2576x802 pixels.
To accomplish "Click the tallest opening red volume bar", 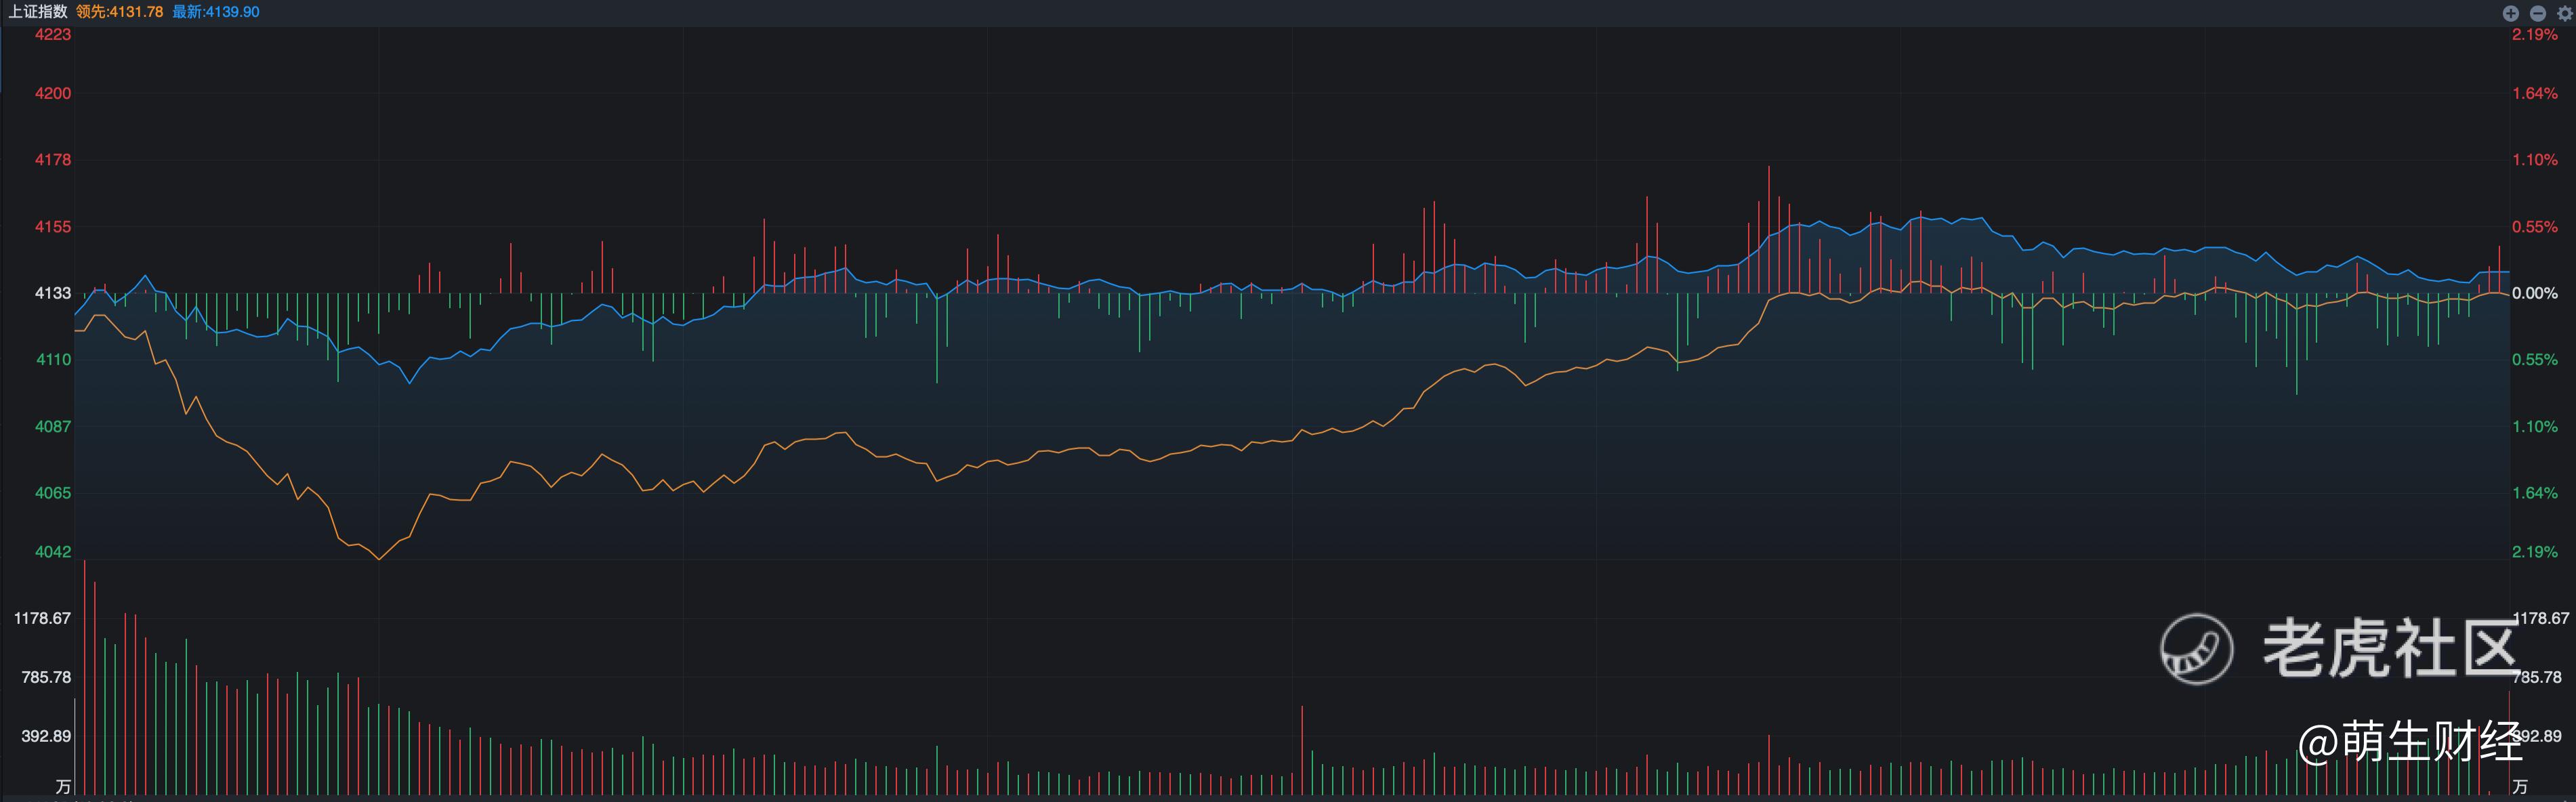I will (x=84, y=680).
